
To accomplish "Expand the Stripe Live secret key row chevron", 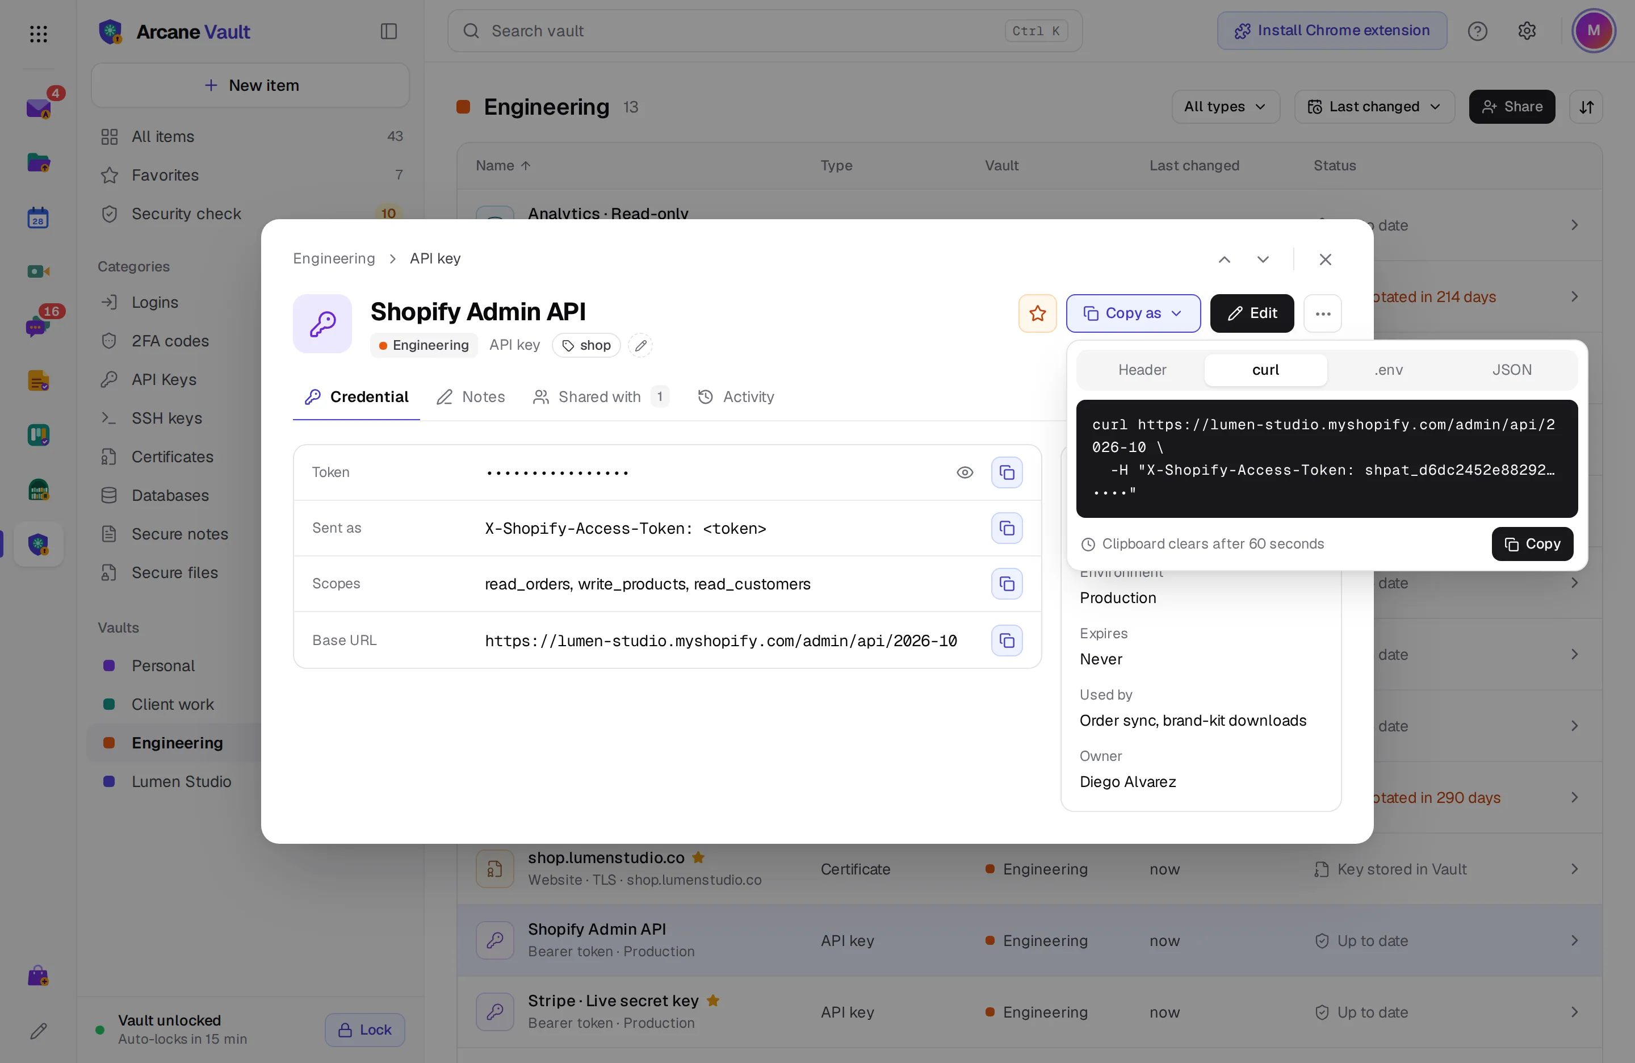I will (x=1574, y=1012).
